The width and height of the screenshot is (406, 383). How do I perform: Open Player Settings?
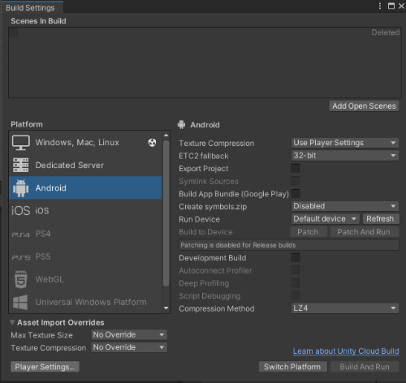tap(45, 367)
